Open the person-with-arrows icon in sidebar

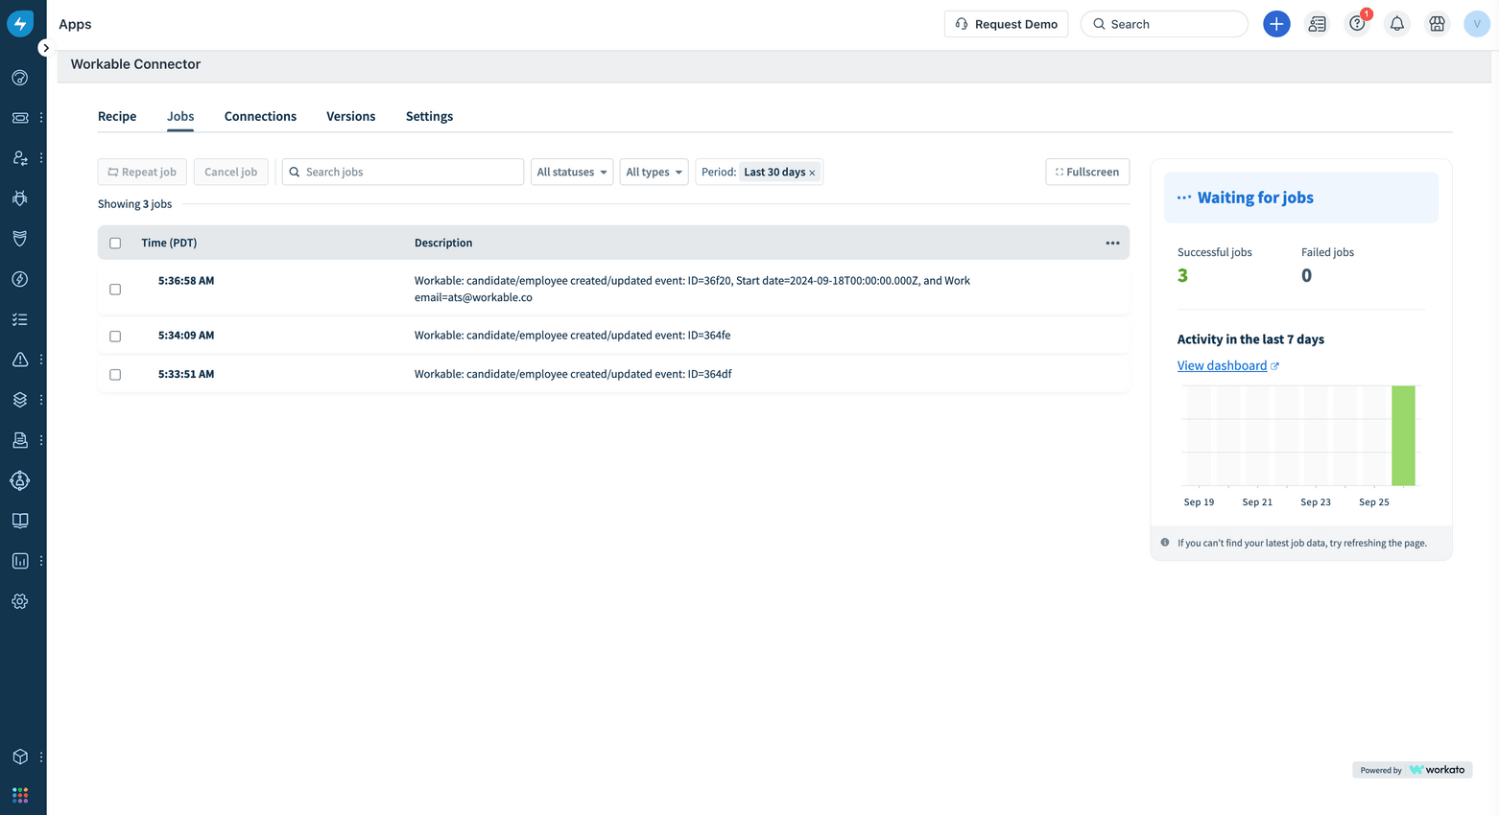click(x=20, y=158)
